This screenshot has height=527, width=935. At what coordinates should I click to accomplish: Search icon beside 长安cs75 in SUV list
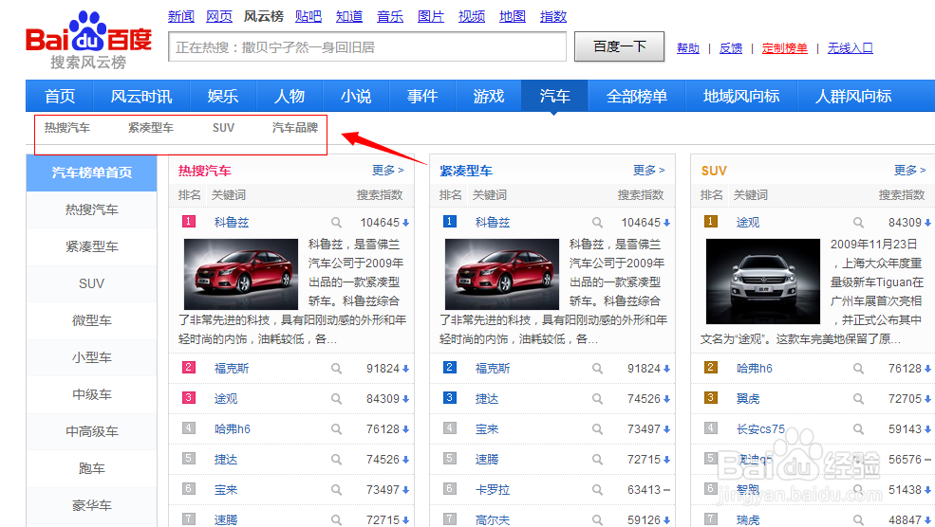click(x=858, y=429)
